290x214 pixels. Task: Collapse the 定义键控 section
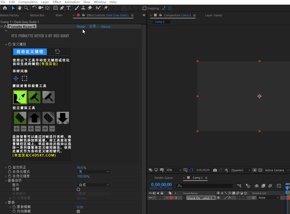pyautogui.click(x=6, y=44)
